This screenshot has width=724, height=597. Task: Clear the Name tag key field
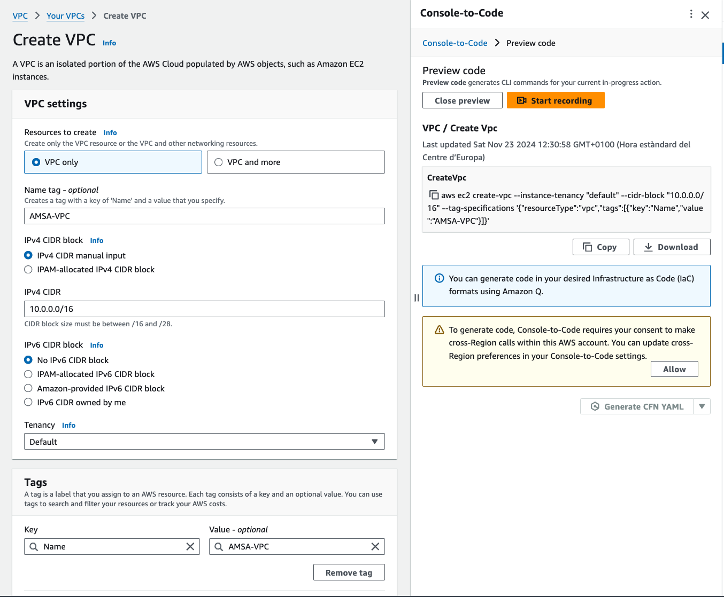[x=190, y=546]
